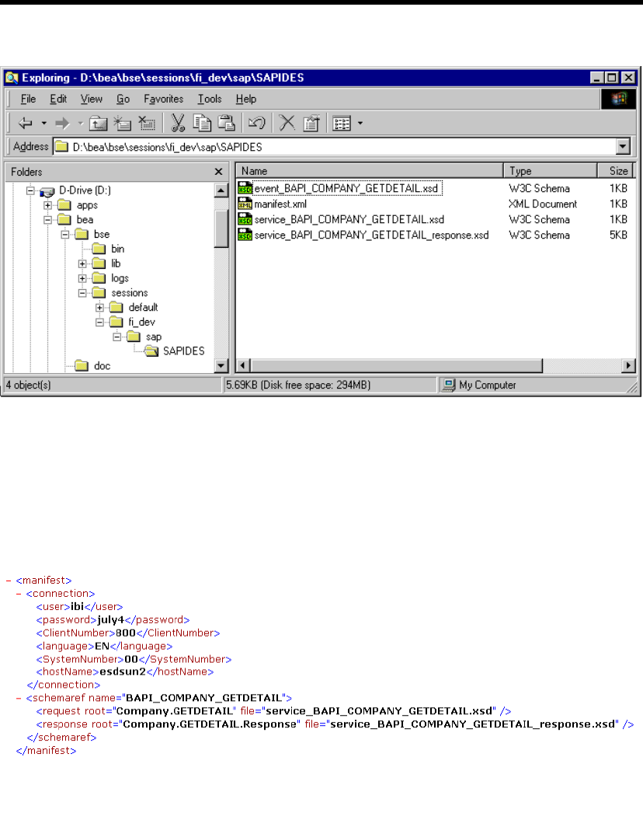Select the doc folder in tree
The image size is (643, 837).
[102, 366]
